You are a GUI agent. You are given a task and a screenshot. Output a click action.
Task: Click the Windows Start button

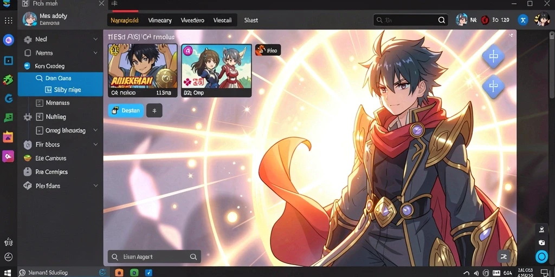8,273
